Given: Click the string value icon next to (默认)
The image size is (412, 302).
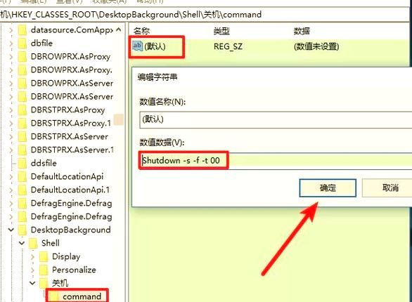Looking at the screenshot, I should tap(137, 46).
